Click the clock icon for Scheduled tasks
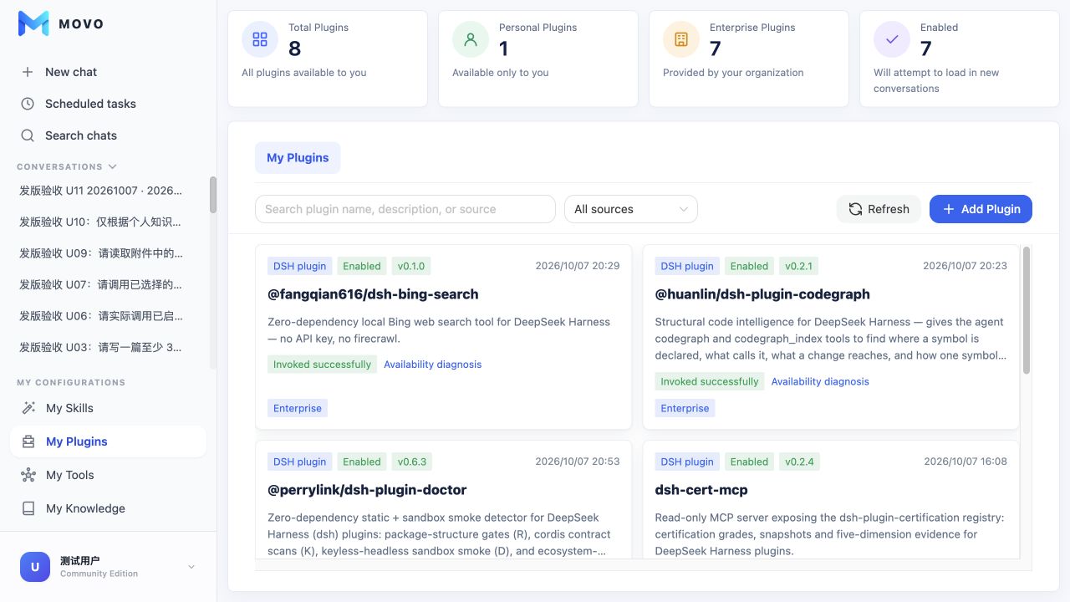The width and height of the screenshot is (1070, 602). [x=28, y=104]
